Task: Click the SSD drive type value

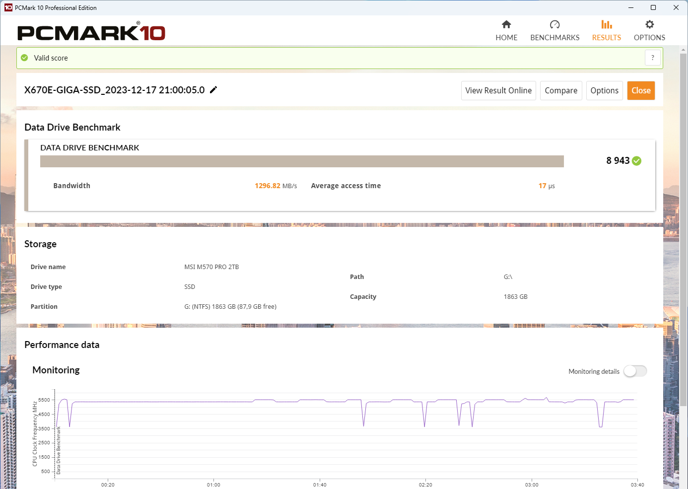Action: click(190, 286)
